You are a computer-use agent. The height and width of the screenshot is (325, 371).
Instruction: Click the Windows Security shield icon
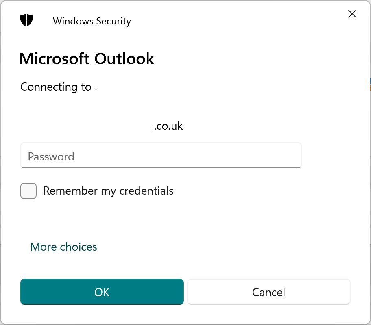26,20
